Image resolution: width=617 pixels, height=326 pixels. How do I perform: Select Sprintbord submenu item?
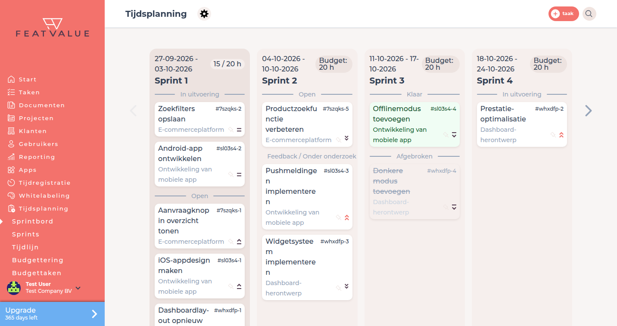(x=33, y=221)
